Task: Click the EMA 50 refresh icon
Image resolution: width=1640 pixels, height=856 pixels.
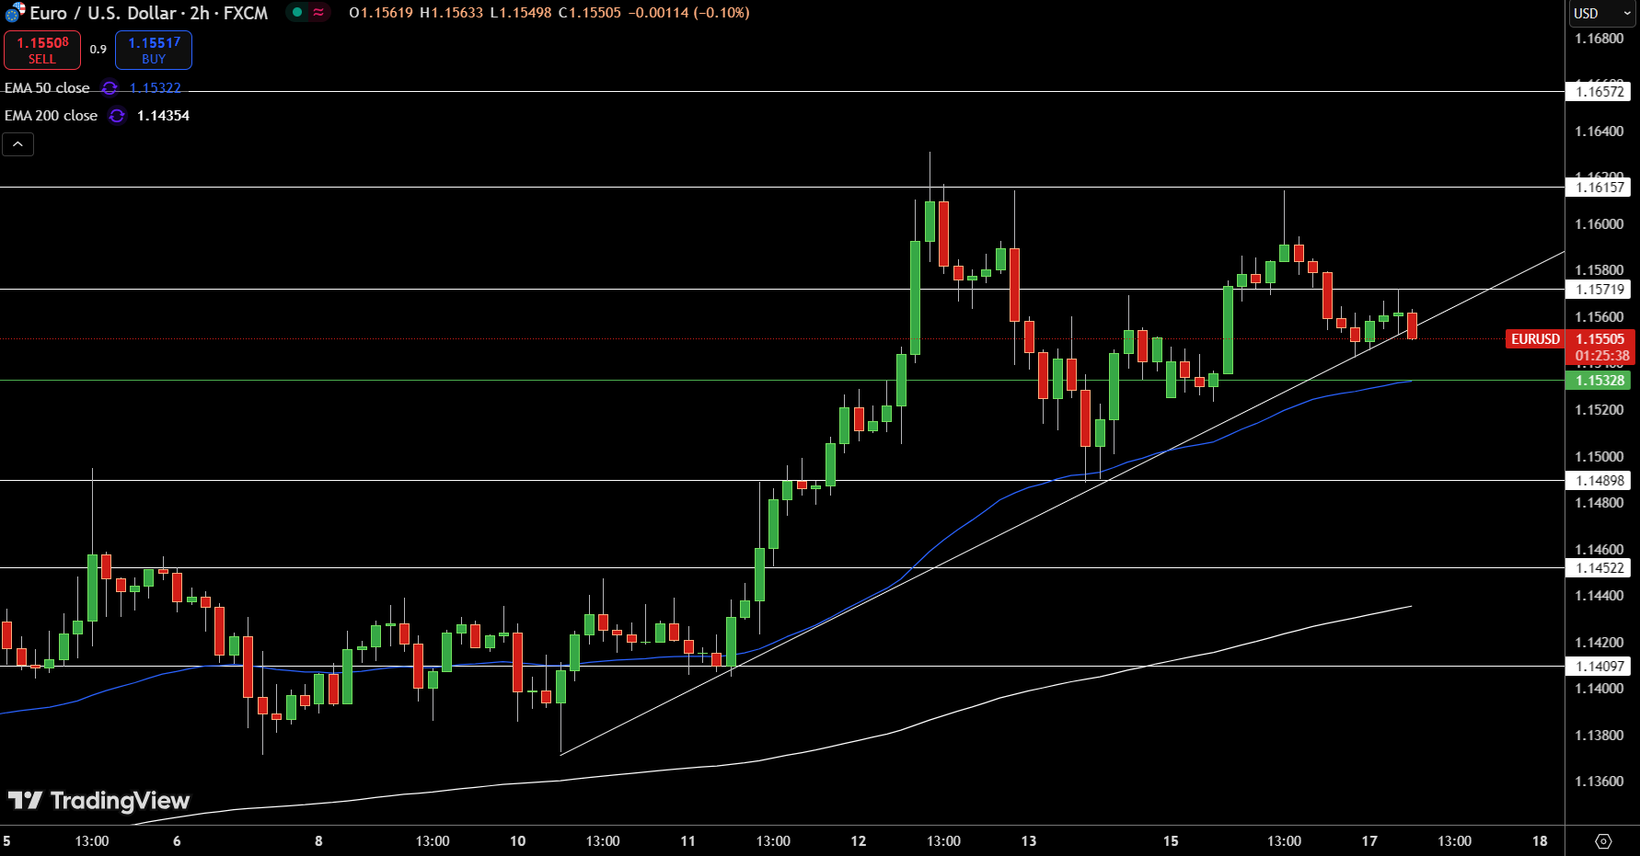Action: (110, 88)
